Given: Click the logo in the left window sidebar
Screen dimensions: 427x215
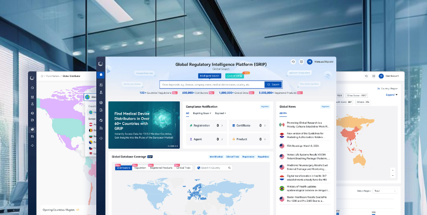Looking at the screenshot, I should point(32,78).
